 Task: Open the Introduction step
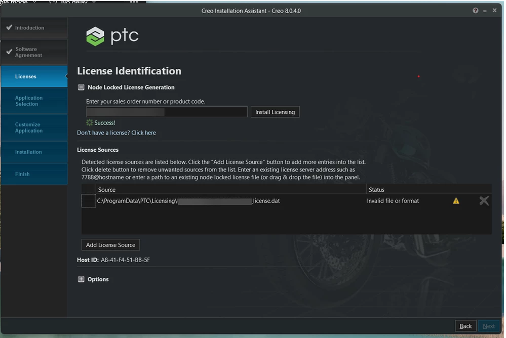pyautogui.click(x=34, y=28)
